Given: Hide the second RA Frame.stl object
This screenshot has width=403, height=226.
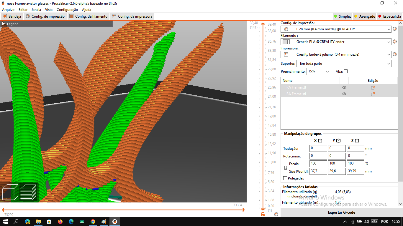Looking at the screenshot, I should (344, 94).
